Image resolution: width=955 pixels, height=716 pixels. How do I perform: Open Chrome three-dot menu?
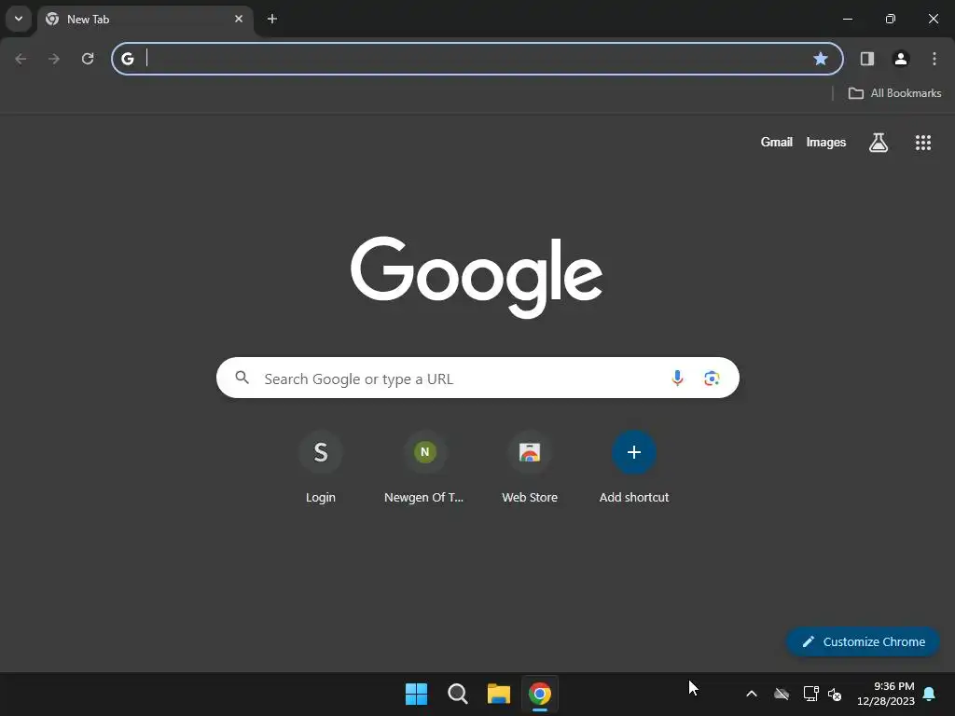point(934,59)
